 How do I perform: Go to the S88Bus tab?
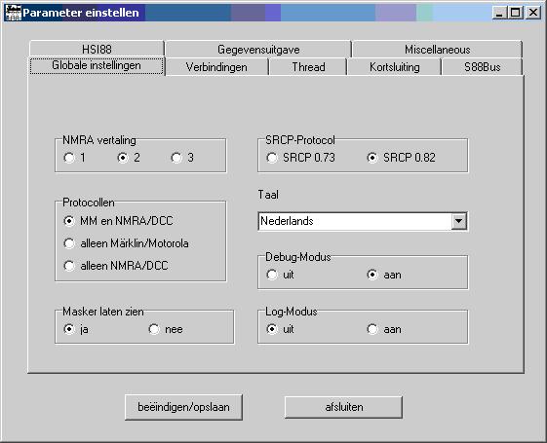click(482, 67)
